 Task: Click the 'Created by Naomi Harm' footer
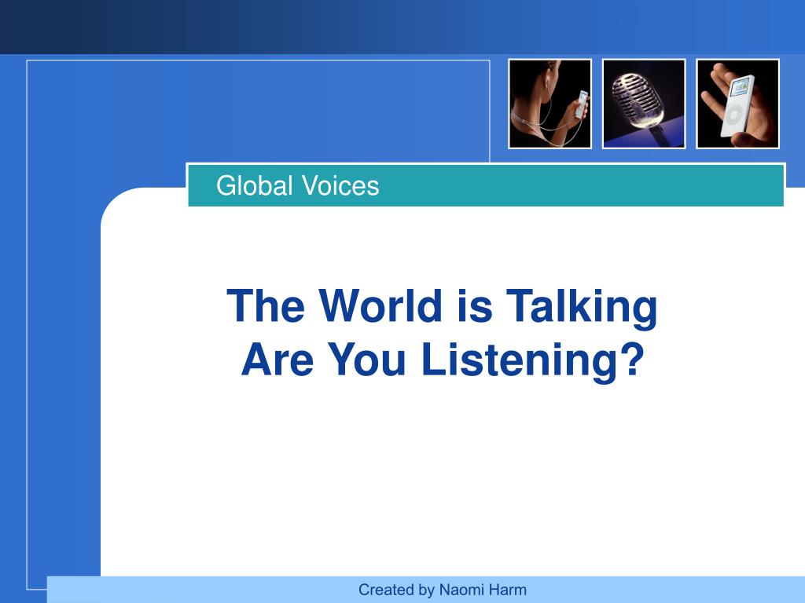(x=443, y=590)
